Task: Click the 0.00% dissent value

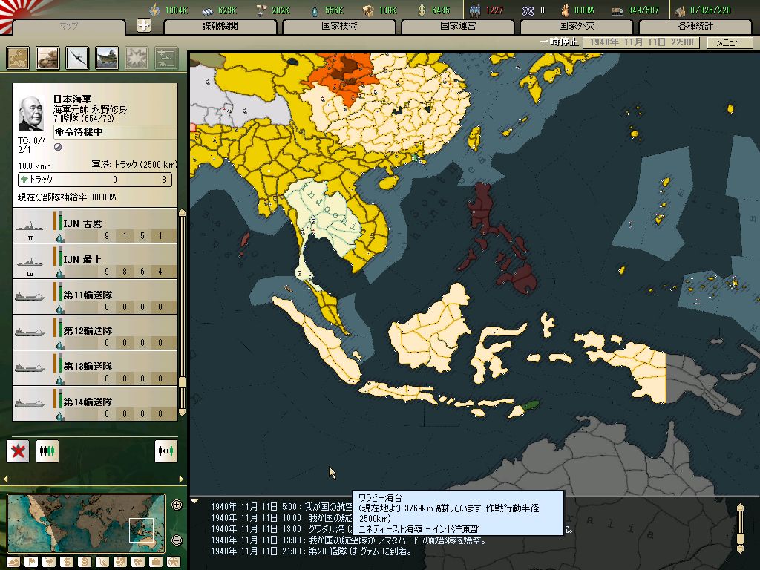Action: pos(584,10)
